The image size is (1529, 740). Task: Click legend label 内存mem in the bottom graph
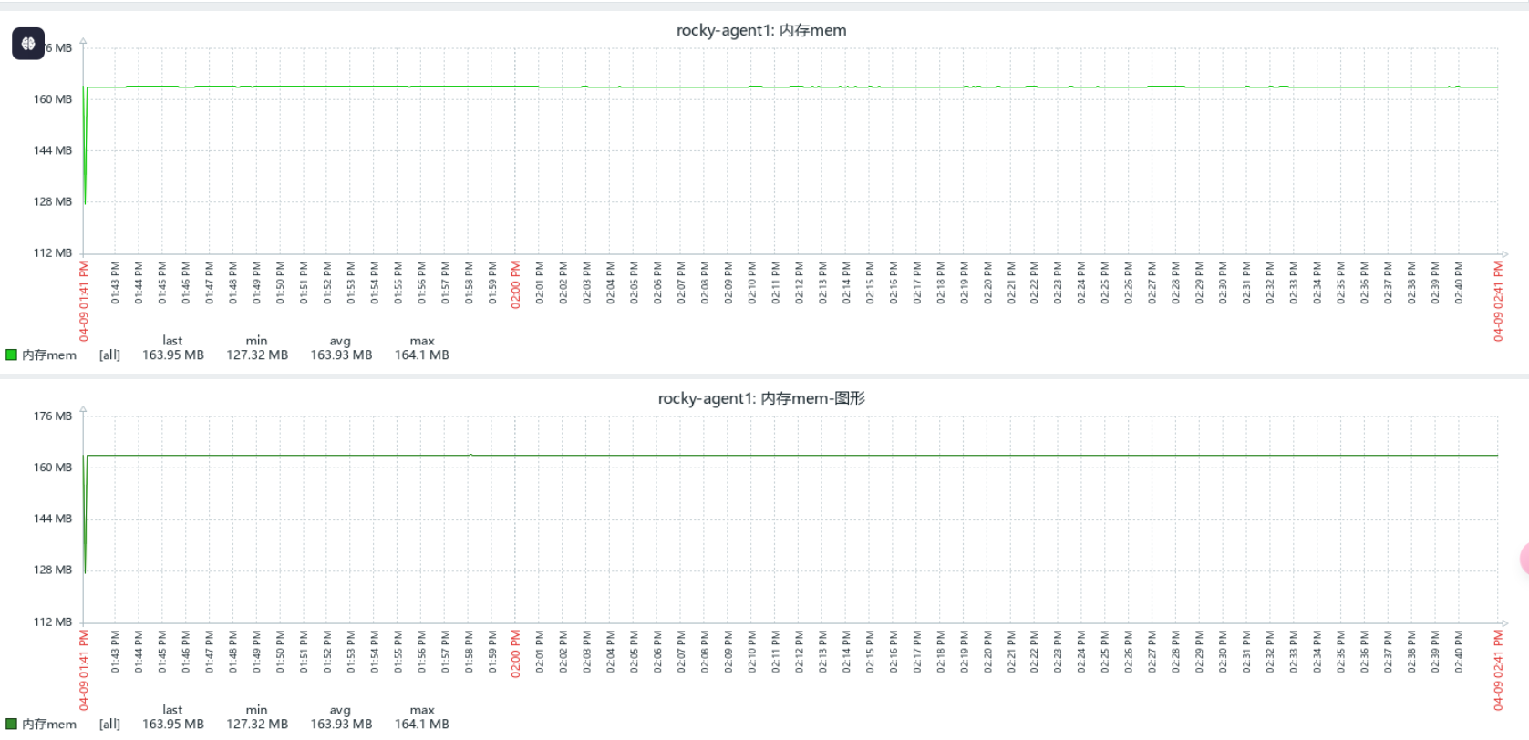click(x=49, y=724)
